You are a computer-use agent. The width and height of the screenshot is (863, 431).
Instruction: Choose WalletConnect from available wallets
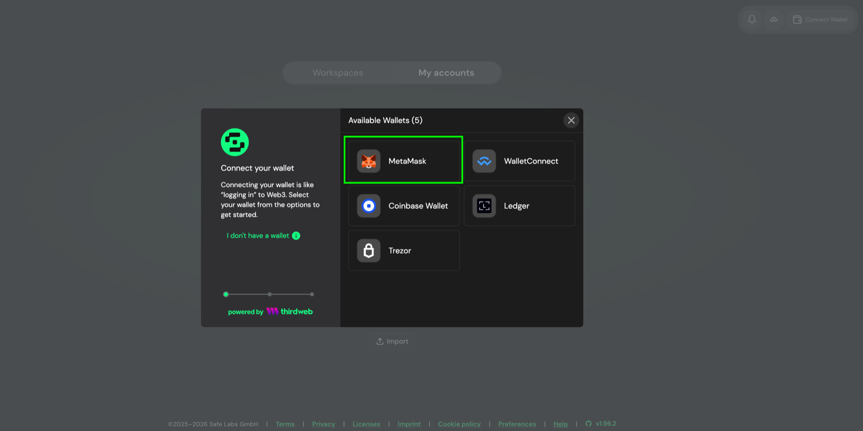coord(519,161)
